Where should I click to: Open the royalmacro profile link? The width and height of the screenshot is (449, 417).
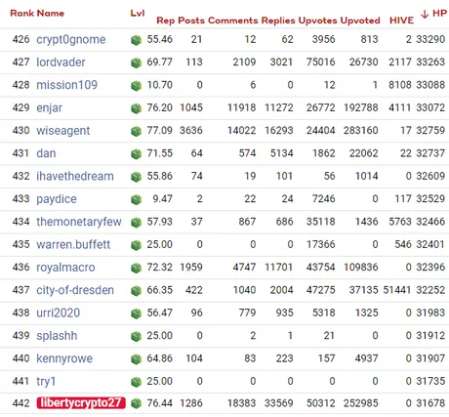pos(65,268)
